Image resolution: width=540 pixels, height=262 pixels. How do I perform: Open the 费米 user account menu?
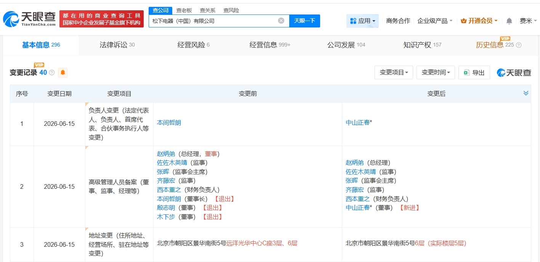[x=528, y=21]
